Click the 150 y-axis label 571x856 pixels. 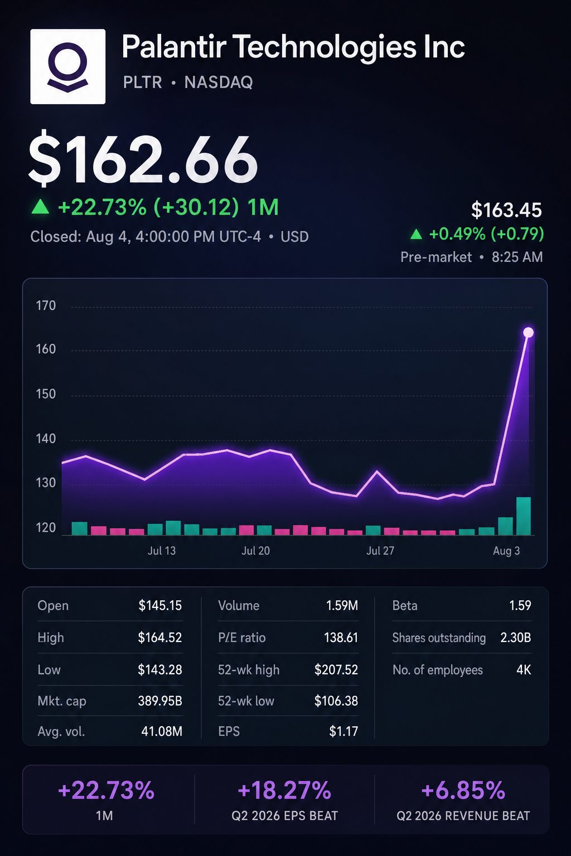tap(46, 394)
